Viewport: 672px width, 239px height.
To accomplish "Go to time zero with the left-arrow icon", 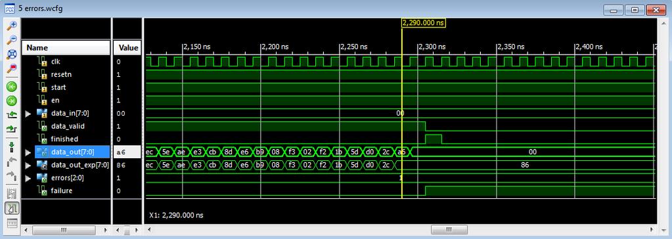I will pos(12,86).
